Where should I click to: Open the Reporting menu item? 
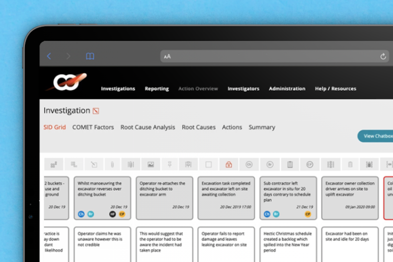[157, 89]
